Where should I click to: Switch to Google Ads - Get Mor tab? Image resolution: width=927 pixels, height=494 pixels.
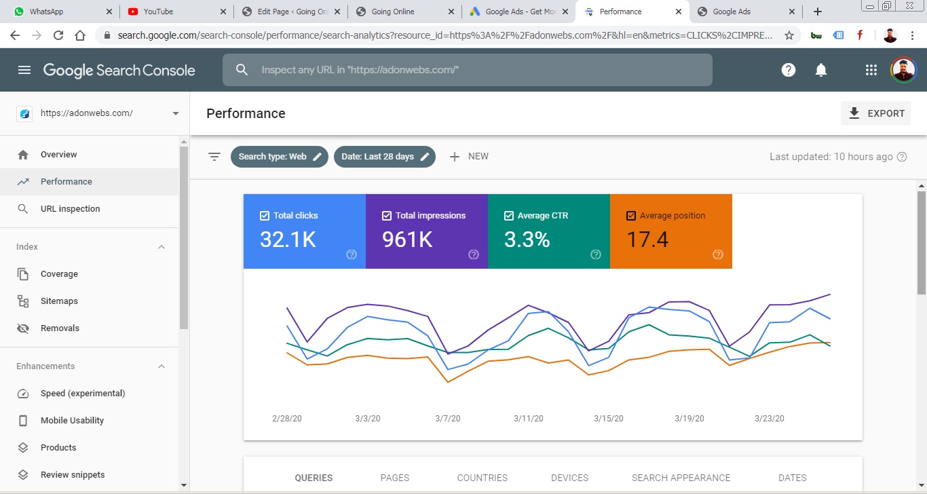coord(518,12)
